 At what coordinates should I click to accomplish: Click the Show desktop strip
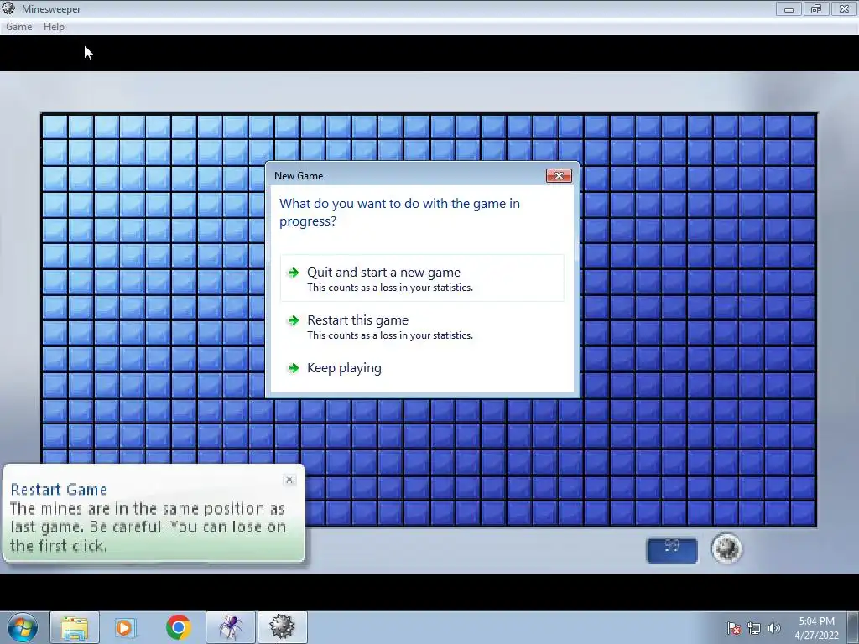(x=853, y=627)
